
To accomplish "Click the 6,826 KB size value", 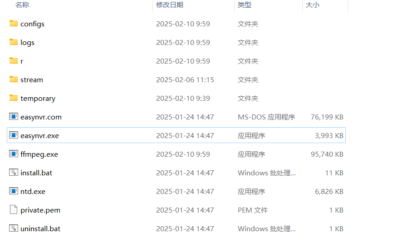I will [329, 192].
